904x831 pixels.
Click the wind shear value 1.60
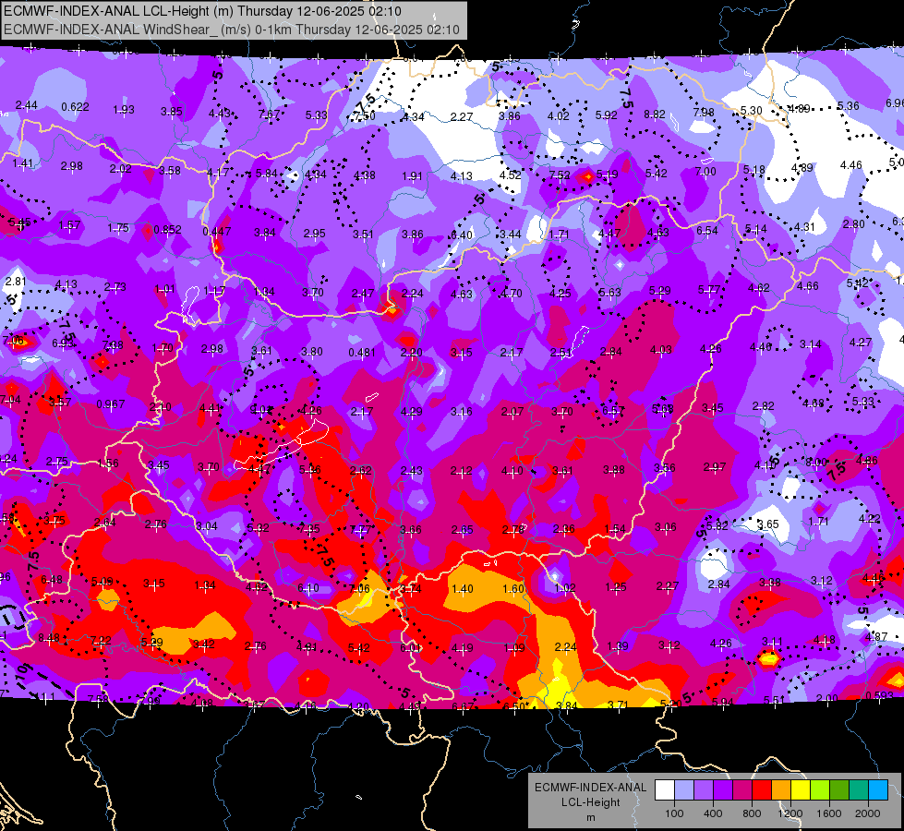click(x=513, y=589)
